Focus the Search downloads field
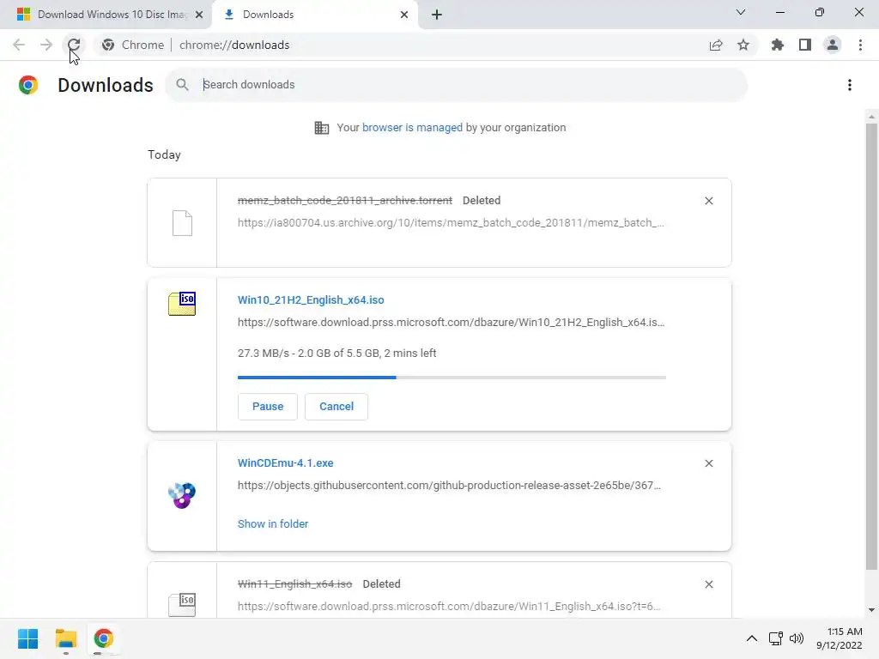 [x=457, y=85]
